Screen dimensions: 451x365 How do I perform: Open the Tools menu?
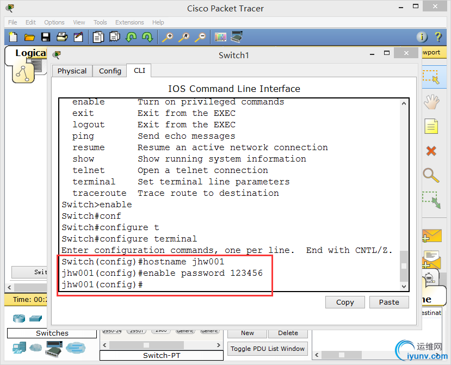tap(100, 22)
